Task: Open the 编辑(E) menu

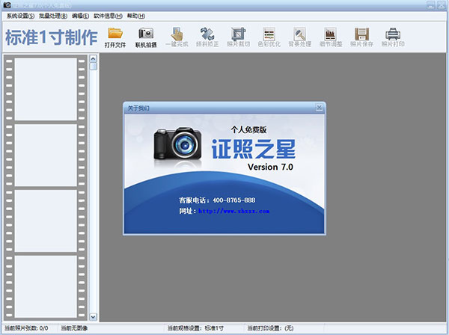Action: tap(81, 16)
